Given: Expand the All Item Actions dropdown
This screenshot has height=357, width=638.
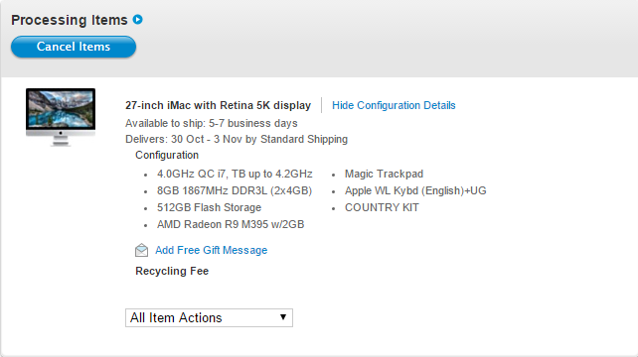Looking at the screenshot, I should tap(209, 317).
